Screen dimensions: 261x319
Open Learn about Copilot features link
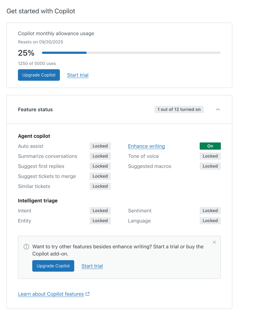click(51, 294)
